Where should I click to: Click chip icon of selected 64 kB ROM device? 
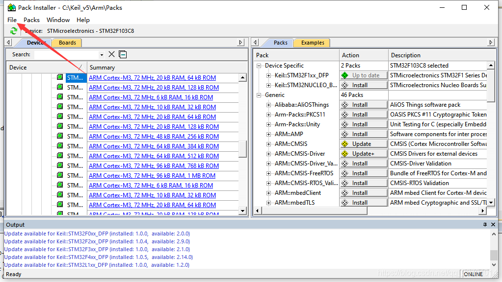[60, 77]
